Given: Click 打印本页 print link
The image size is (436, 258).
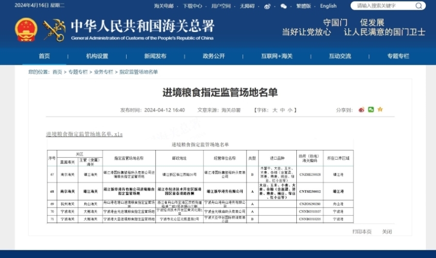Looking at the screenshot, I should point(362,232).
